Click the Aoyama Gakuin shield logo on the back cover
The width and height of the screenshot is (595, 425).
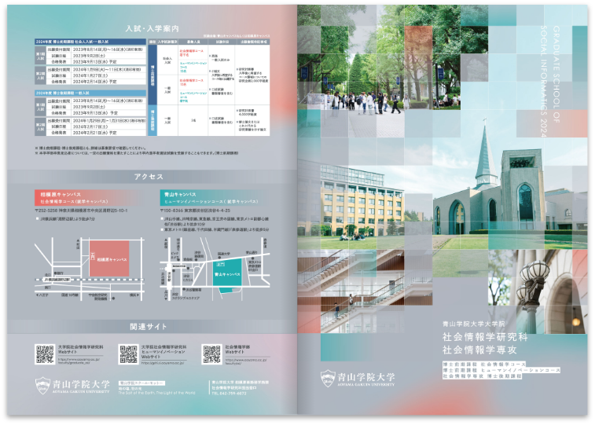tap(42, 386)
